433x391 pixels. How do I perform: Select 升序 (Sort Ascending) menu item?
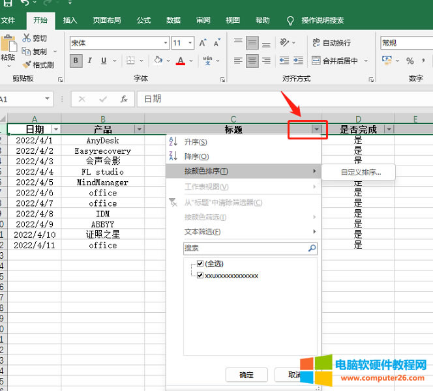tap(196, 142)
